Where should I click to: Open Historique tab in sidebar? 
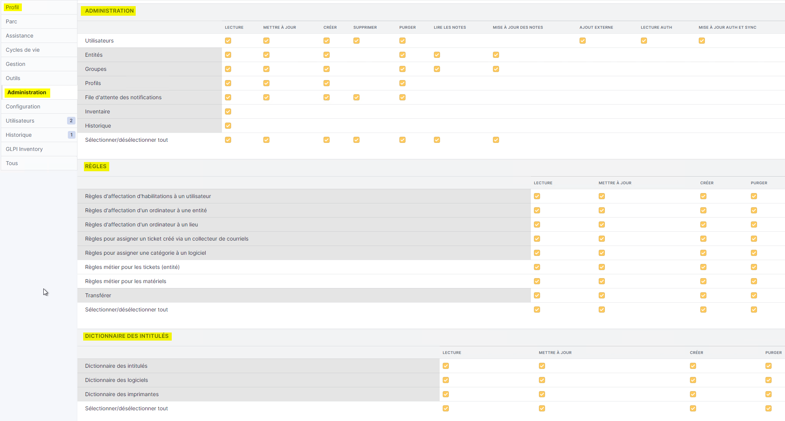pos(19,135)
